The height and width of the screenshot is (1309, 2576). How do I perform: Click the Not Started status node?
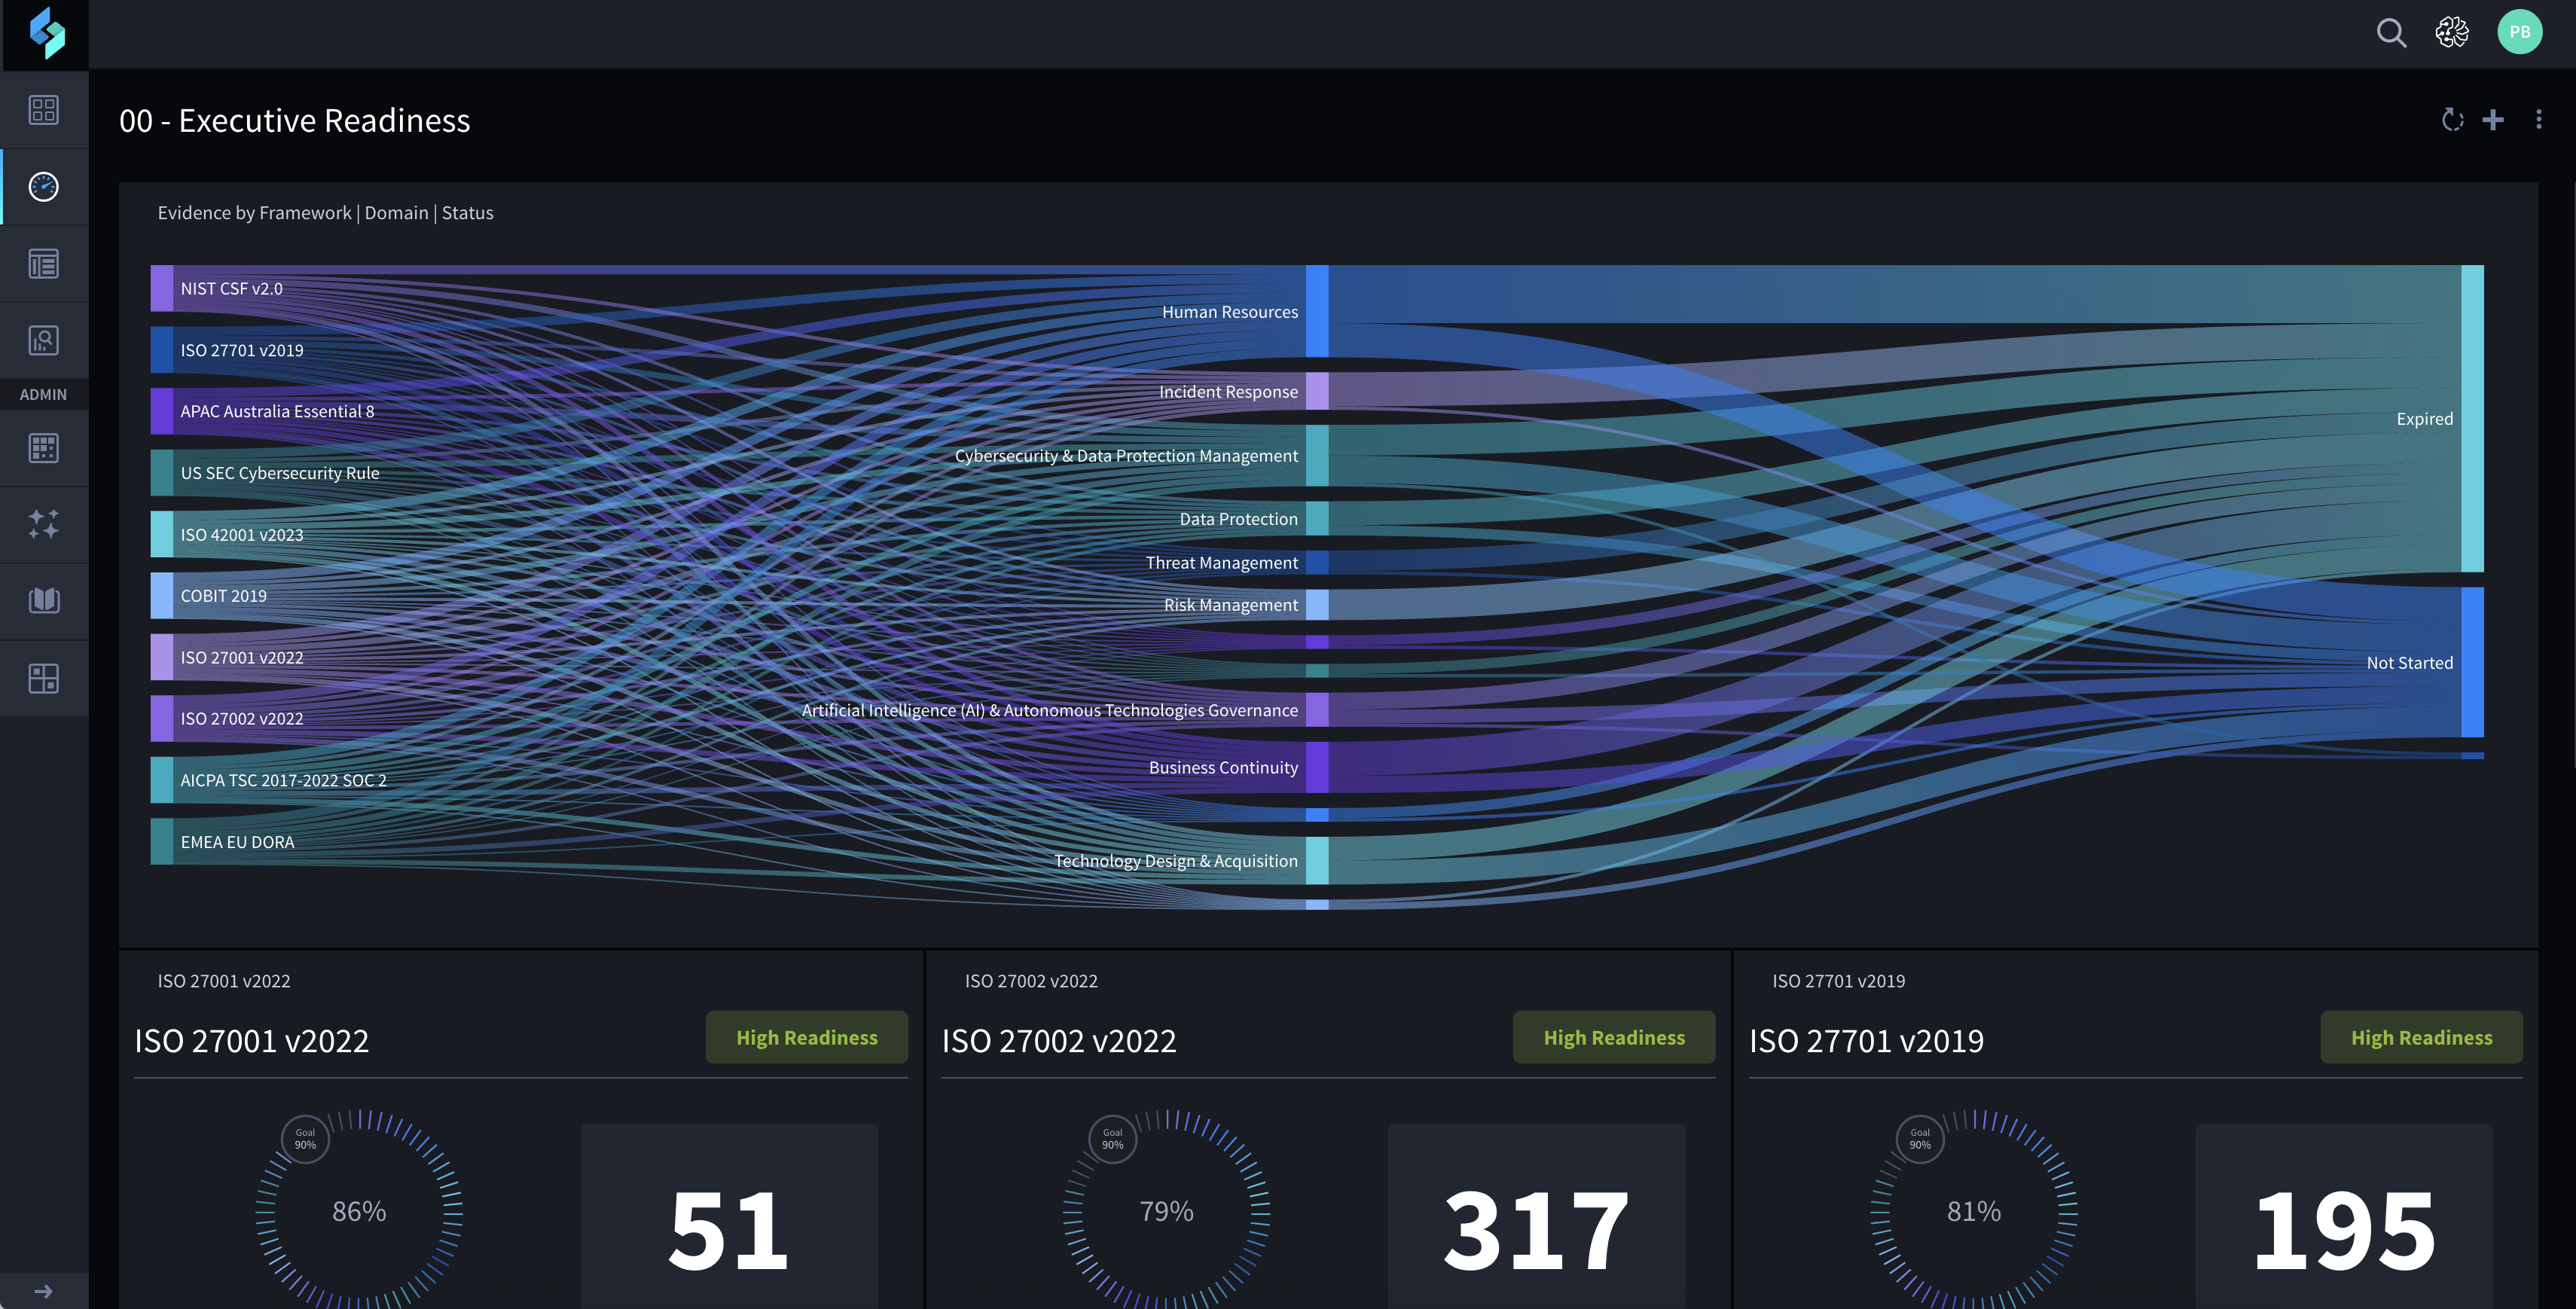[x=2472, y=662]
